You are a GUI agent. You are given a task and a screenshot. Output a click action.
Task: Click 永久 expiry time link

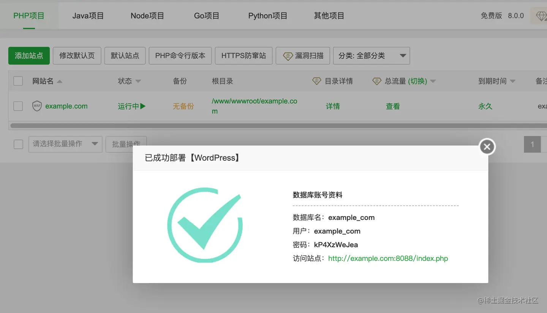click(485, 106)
